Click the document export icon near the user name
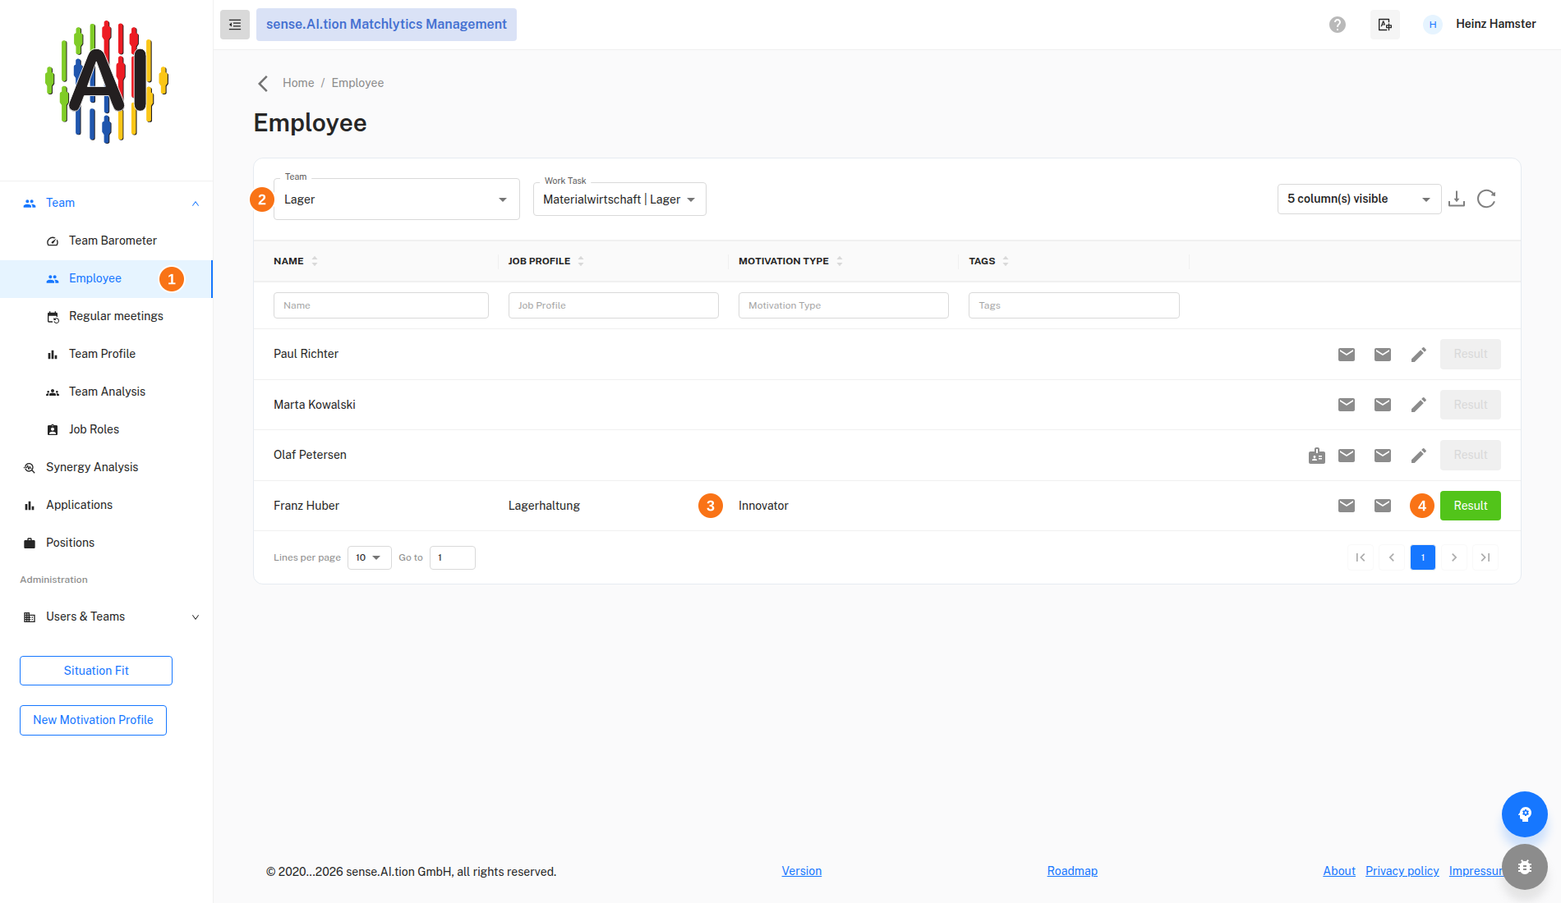 [x=1385, y=25]
